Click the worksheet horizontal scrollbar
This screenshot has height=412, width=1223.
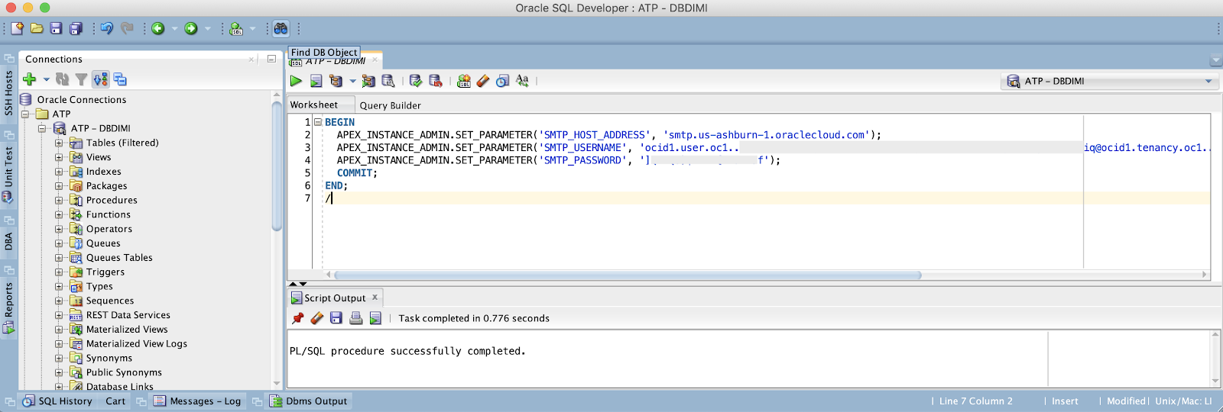coord(627,275)
